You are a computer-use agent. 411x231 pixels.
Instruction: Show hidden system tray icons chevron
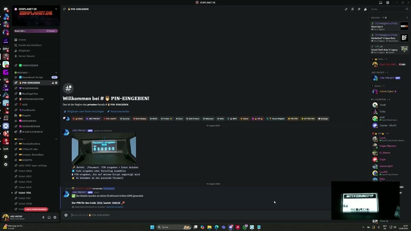tap(363, 227)
